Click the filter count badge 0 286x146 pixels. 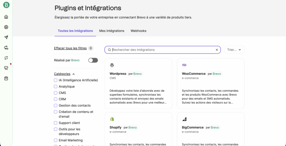click(91, 48)
